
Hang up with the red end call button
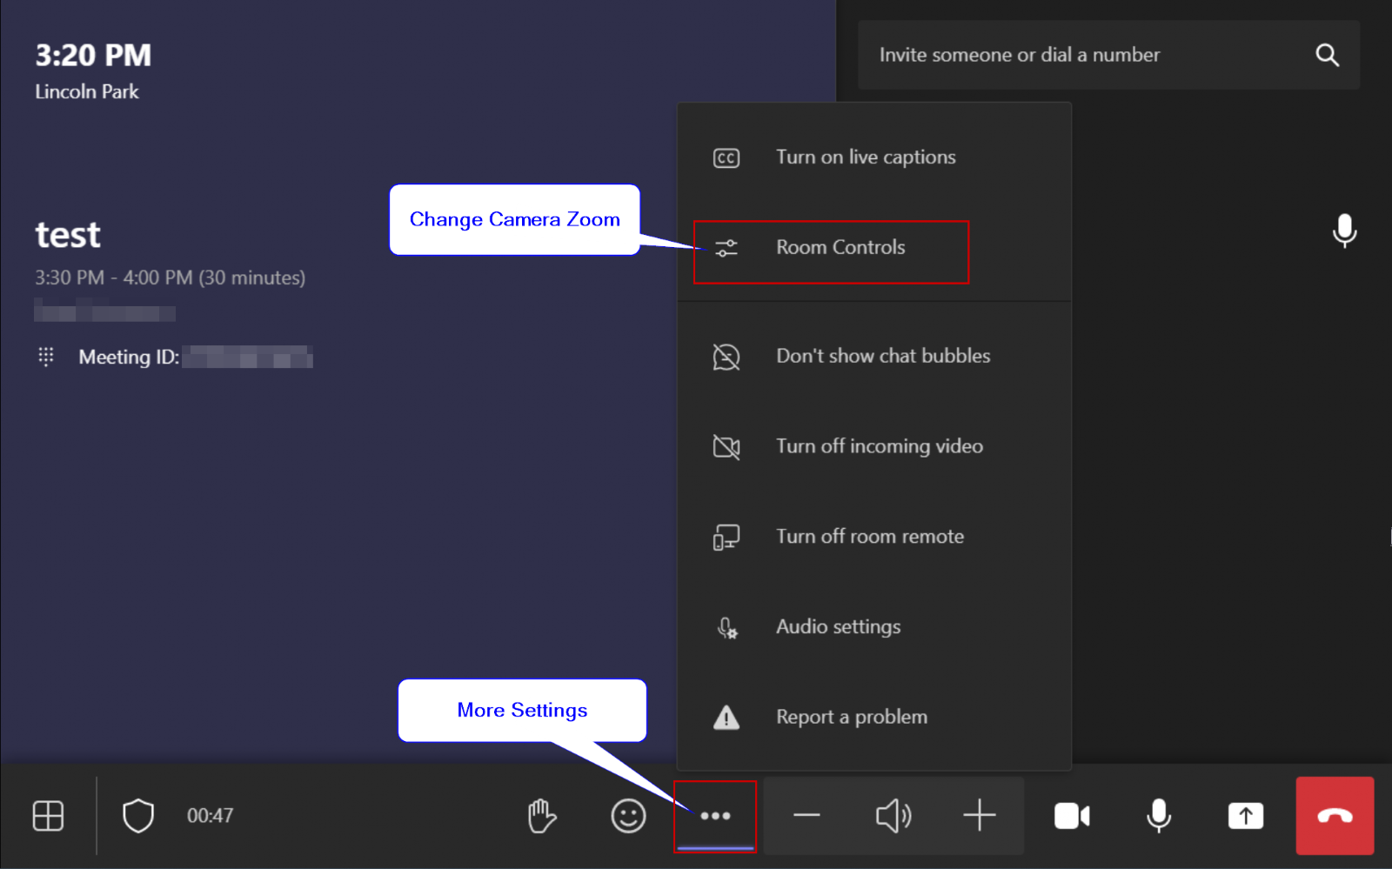coord(1334,816)
